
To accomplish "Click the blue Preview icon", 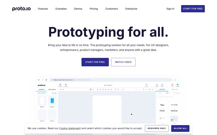I will click(x=178, y=85).
